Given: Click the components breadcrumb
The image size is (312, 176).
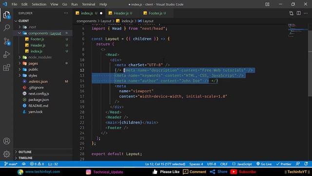Looking at the screenshot, I should tap(86, 21).
